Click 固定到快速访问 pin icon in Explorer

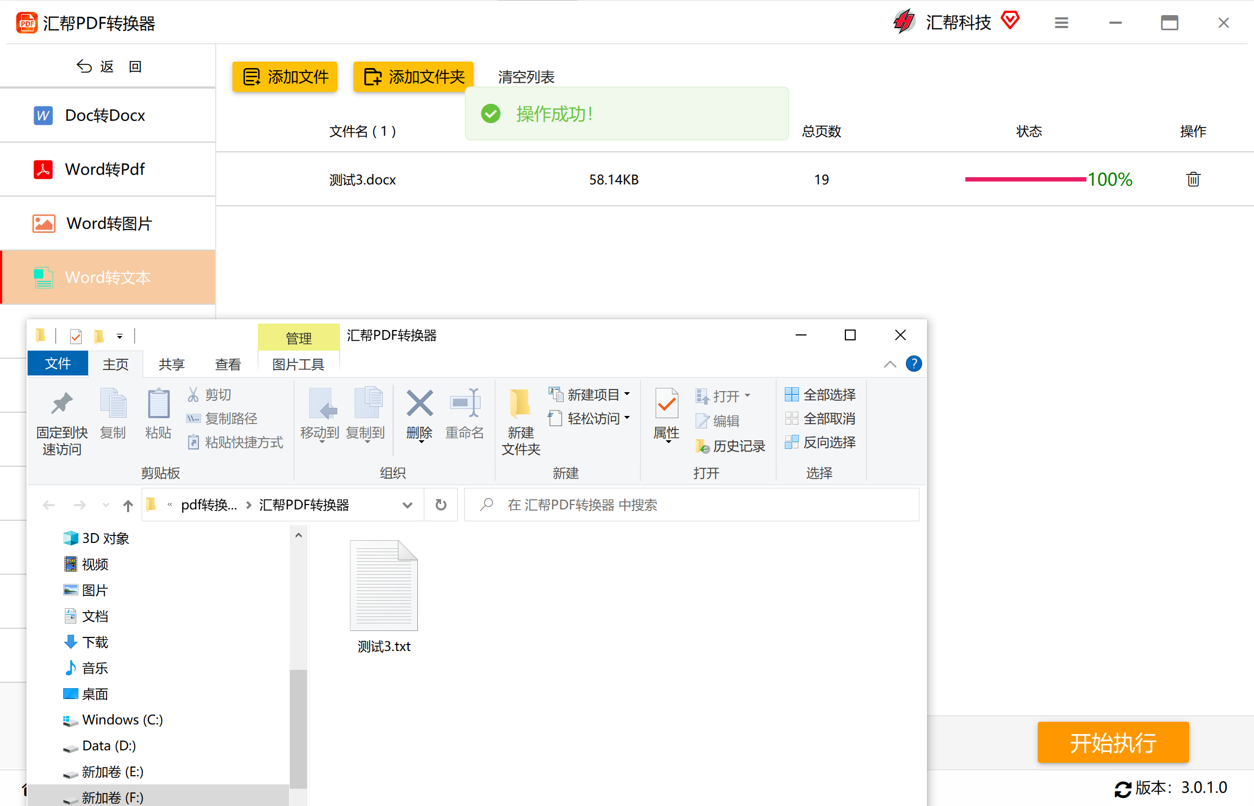62,404
